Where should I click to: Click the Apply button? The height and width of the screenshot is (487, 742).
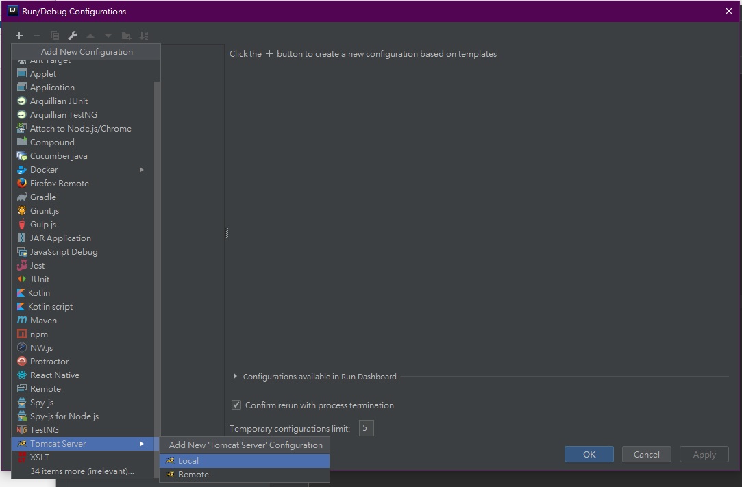pos(704,454)
